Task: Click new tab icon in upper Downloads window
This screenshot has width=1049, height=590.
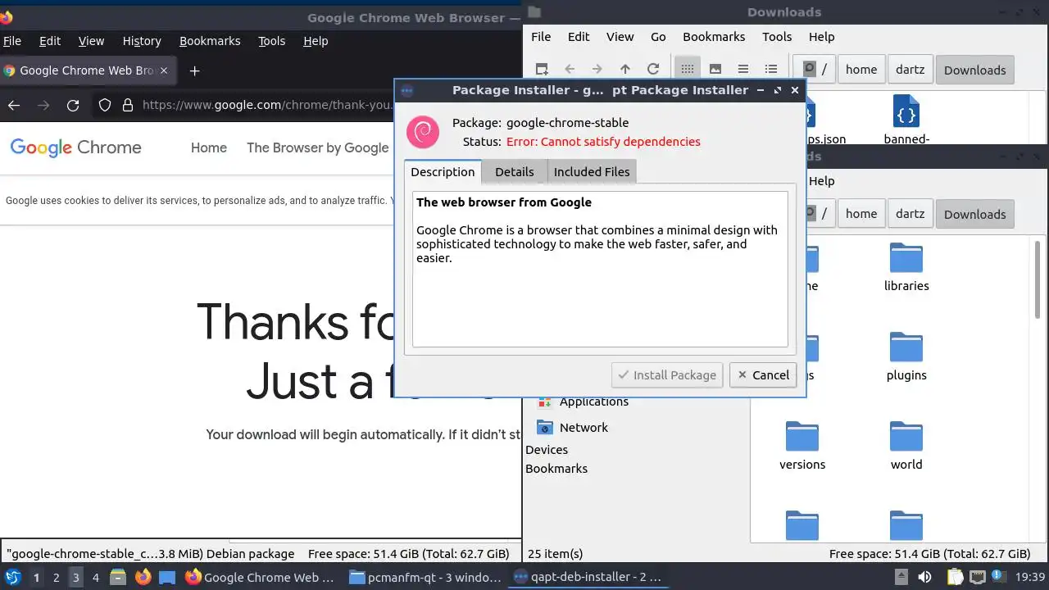Action: click(542, 70)
